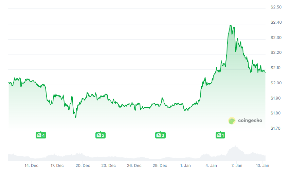This screenshot has width=290, height=173.
Task: Select the 7. Jan date label
Action: (237, 166)
